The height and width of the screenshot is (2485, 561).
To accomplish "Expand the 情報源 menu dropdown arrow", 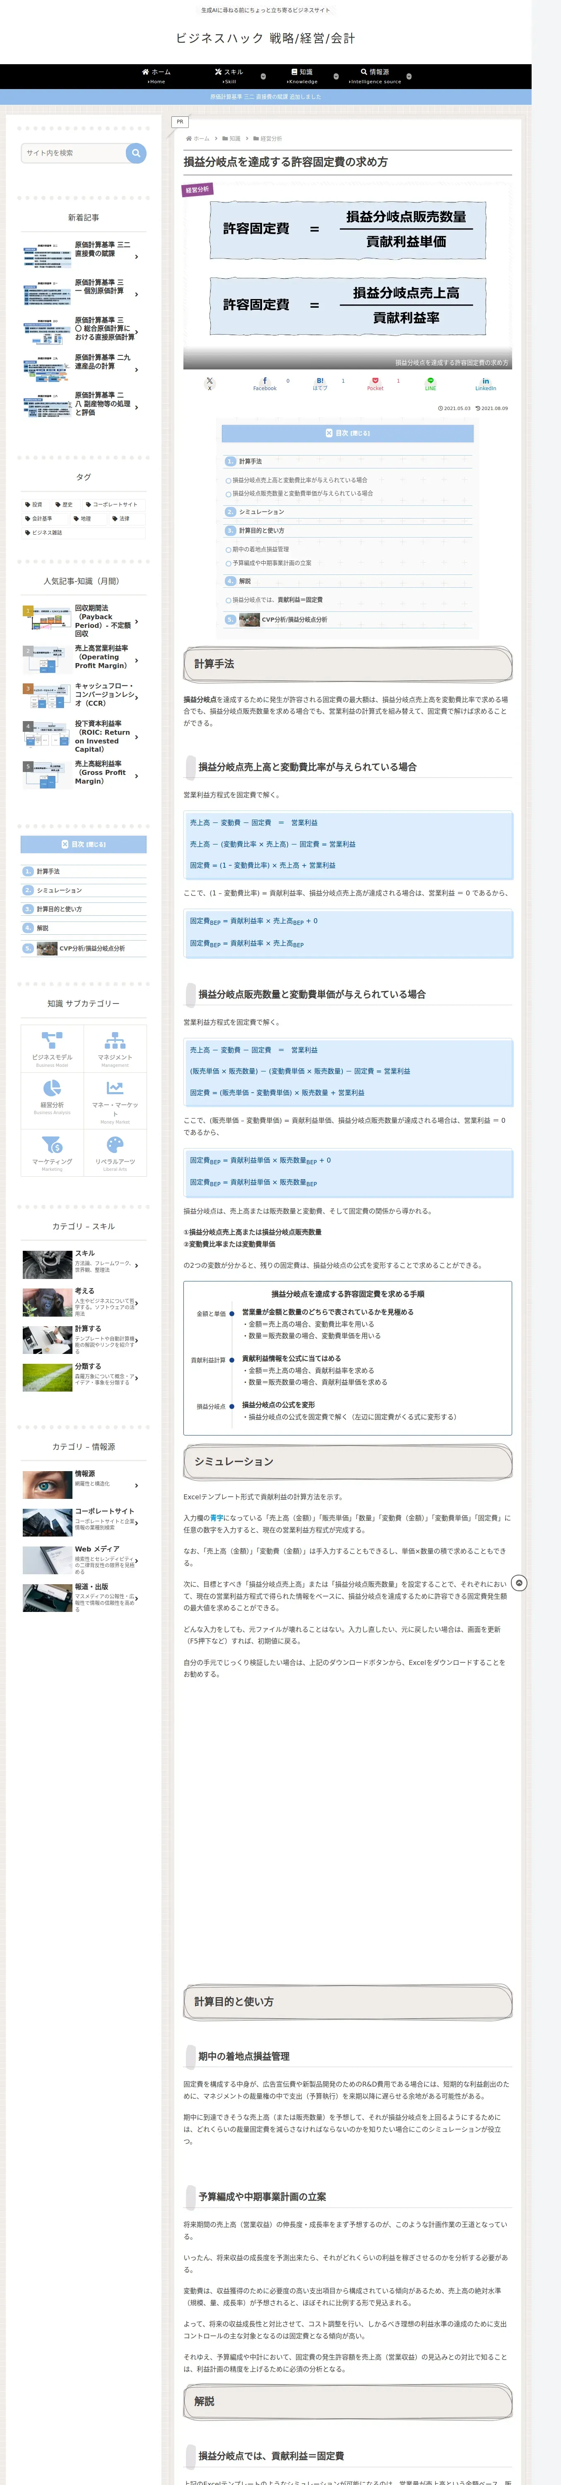I will point(409,76).
